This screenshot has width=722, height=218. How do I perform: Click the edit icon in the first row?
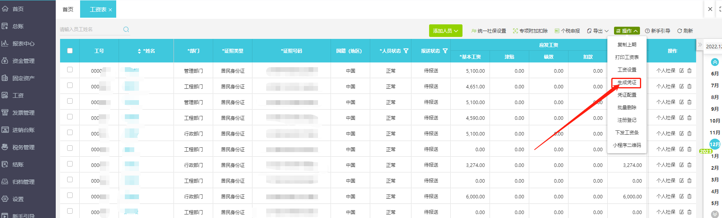point(682,71)
